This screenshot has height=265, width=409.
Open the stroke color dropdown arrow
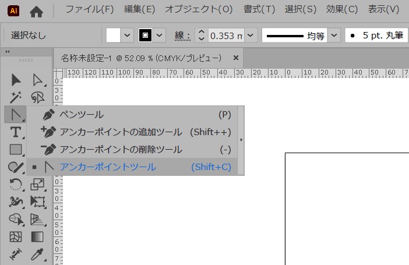click(159, 35)
